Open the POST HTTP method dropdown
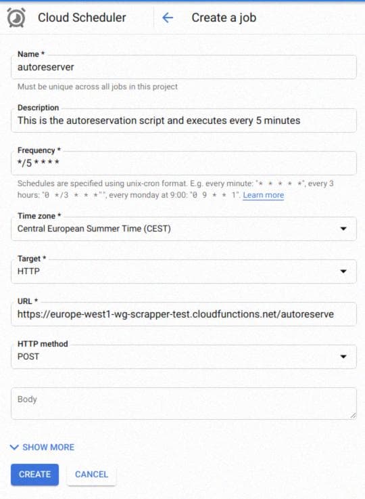The width and height of the screenshot is (365, 499). (x=184, y=357)
